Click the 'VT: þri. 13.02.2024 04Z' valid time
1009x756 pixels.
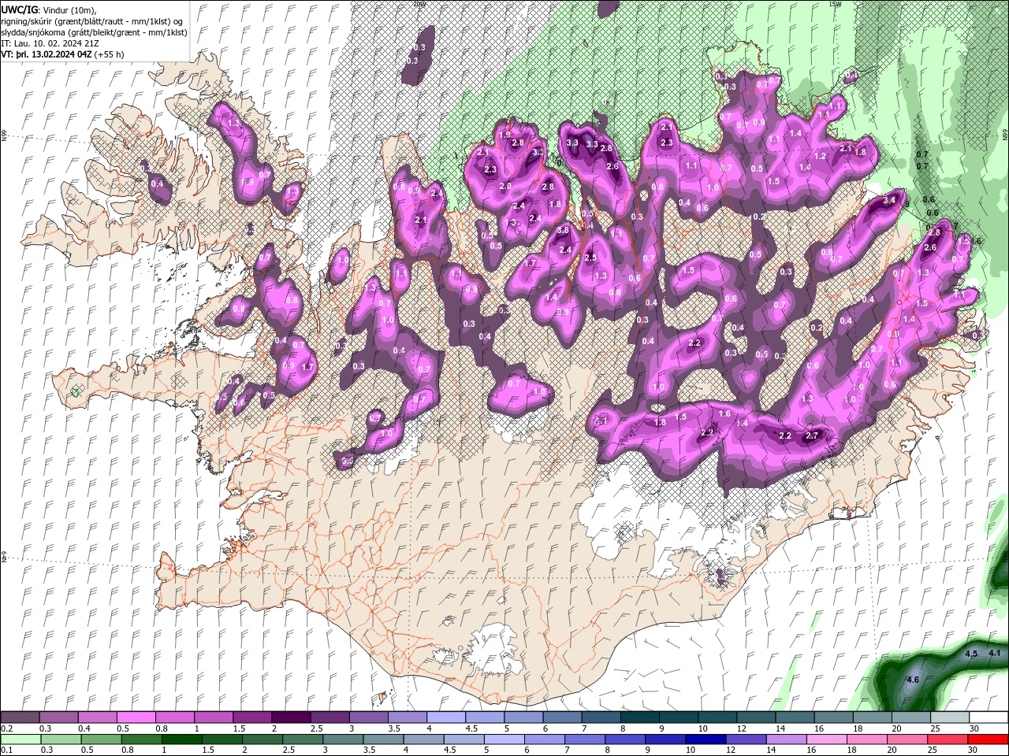(x=47, y=54)
